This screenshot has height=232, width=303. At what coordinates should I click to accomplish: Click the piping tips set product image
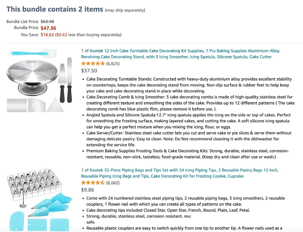40,200
